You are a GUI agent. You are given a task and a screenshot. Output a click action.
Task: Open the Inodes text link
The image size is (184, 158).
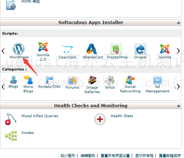point(28,133)
